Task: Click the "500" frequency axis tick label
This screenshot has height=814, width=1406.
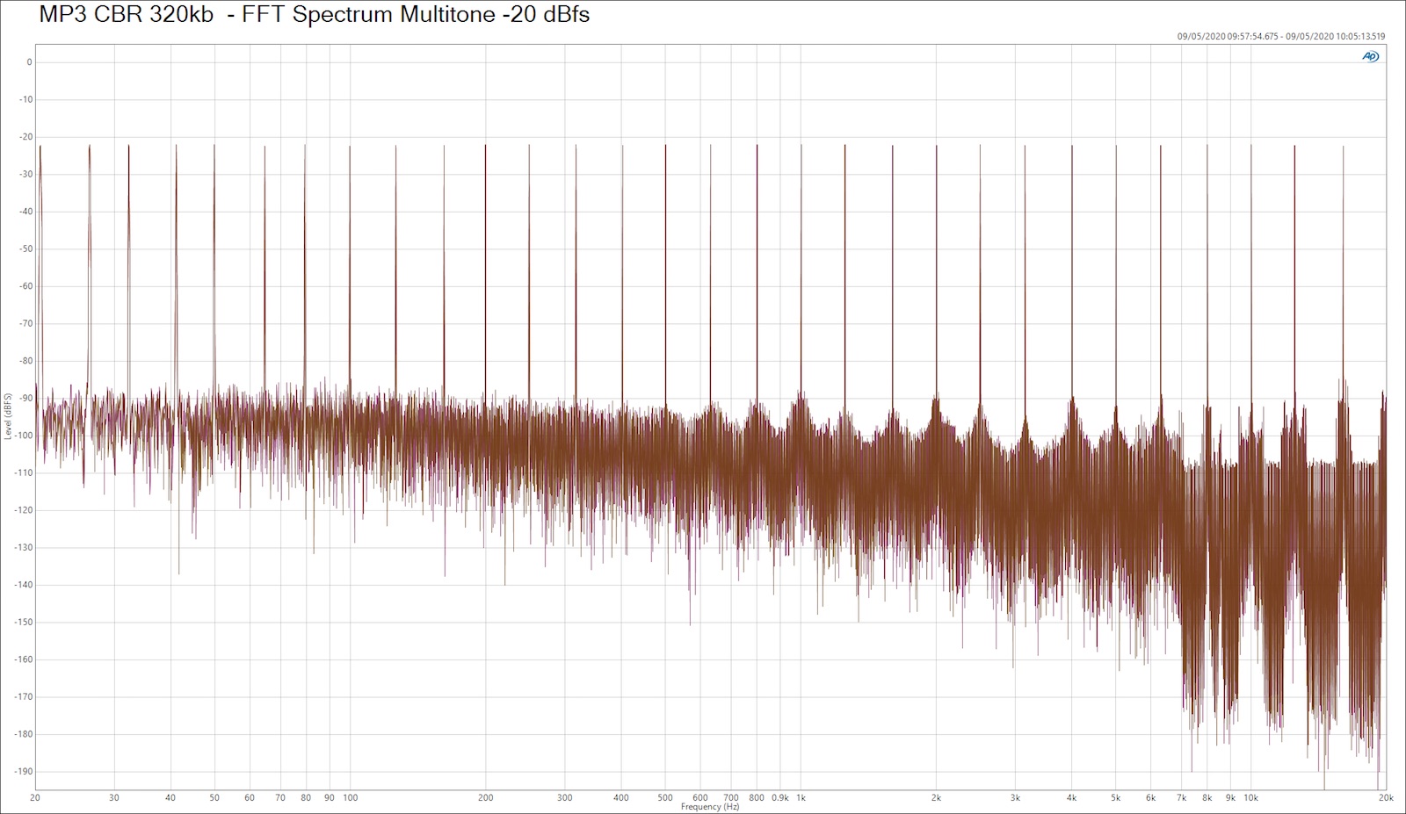Action: pyautogui.click(x=665, y=798)
